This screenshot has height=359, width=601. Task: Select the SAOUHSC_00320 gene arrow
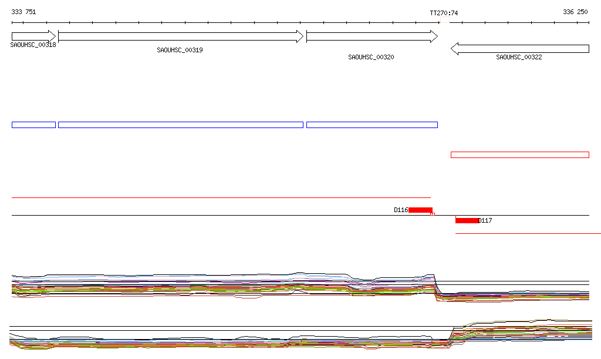point(372,36)
